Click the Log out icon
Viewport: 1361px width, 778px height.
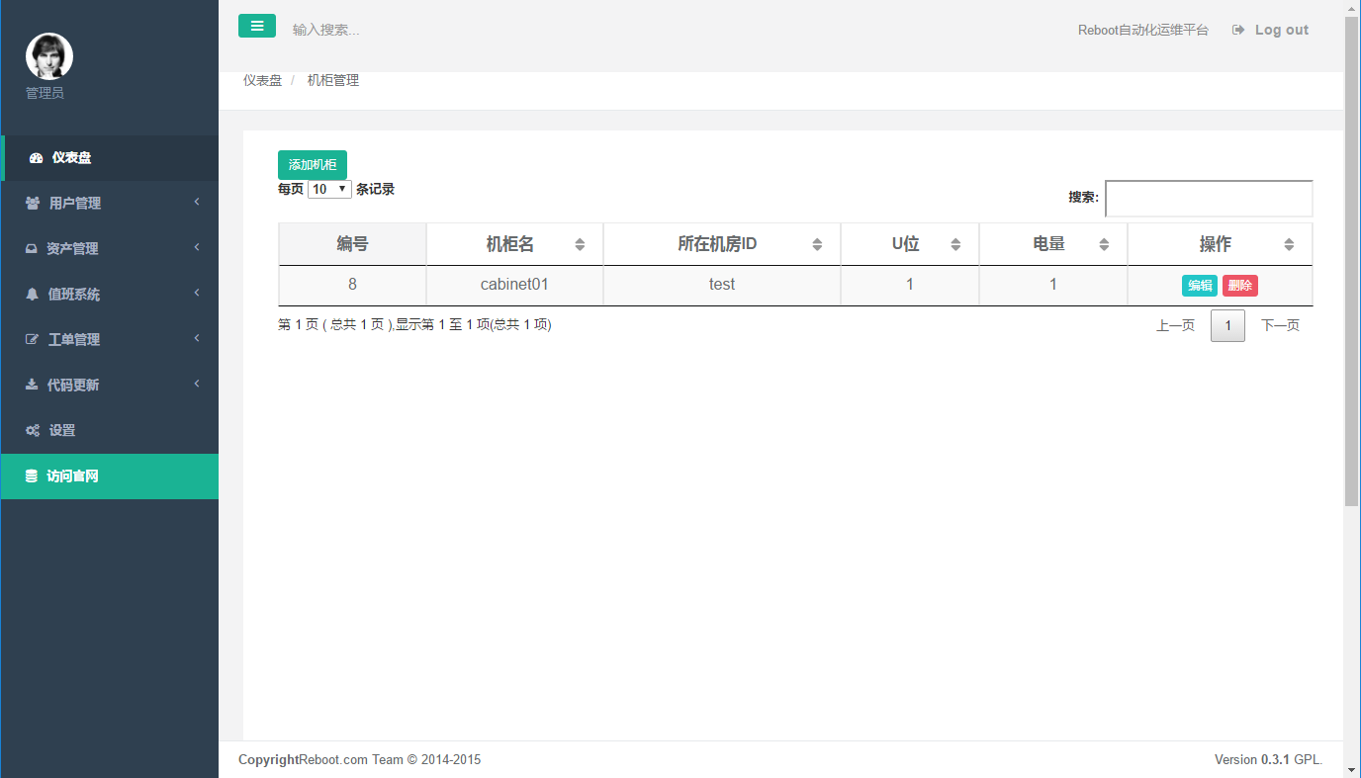tap(1238, 30)
